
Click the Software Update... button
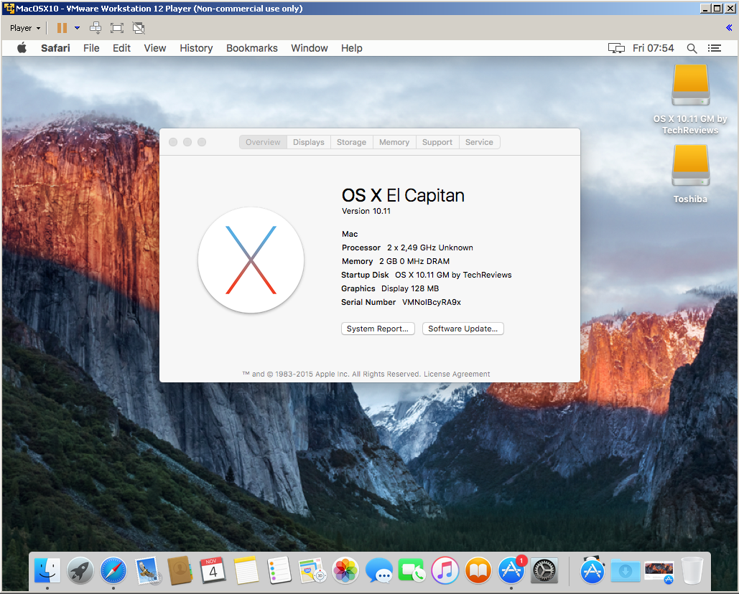[463, 329]
